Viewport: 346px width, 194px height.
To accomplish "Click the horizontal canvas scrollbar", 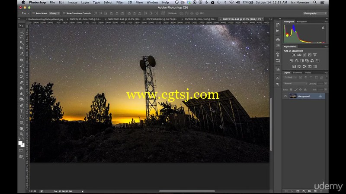I will 187,191.
